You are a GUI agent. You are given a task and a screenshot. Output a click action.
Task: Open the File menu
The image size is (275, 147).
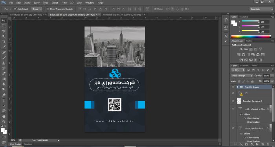coord(11,3)
